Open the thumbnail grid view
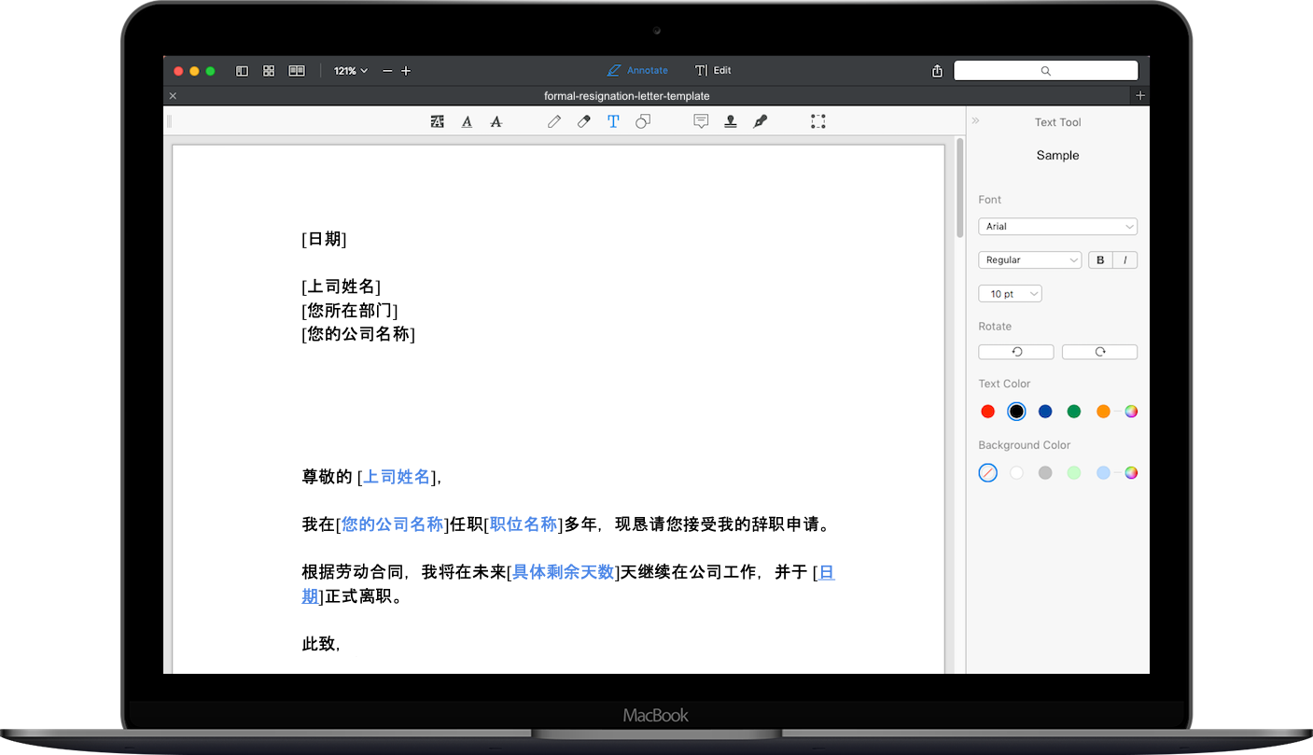Viewport: 1313px width, 755px height. [x=269, y=71]
